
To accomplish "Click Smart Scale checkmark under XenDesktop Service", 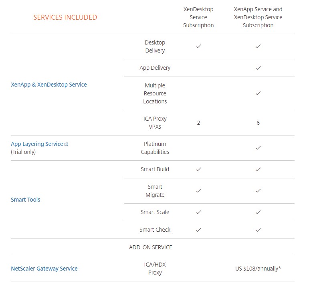I will pyautogui.click(x=198, y=212).
